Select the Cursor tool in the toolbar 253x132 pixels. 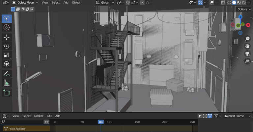(7, 28)
